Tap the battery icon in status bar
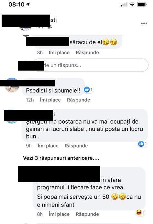Screen dimensions: 153x224 pyautogui.click(x=142, y=5)
